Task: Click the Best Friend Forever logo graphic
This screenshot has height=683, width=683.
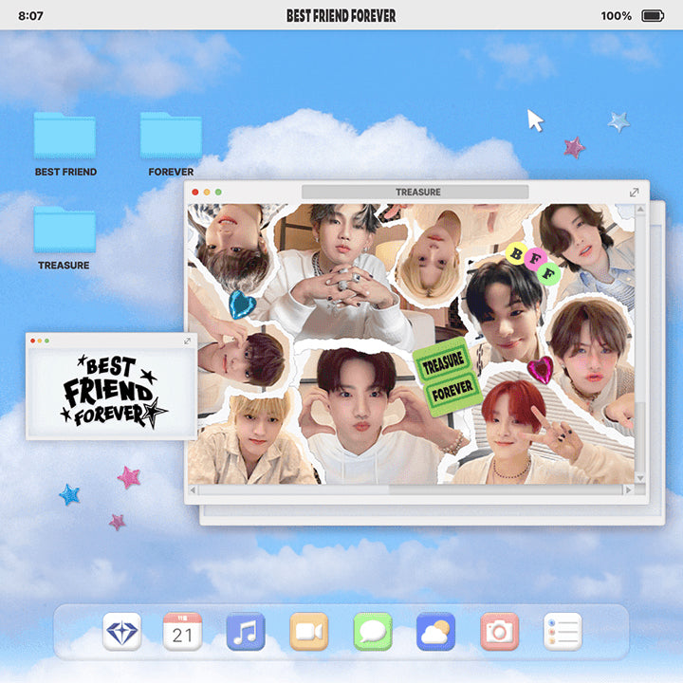Action: point(113,392)
